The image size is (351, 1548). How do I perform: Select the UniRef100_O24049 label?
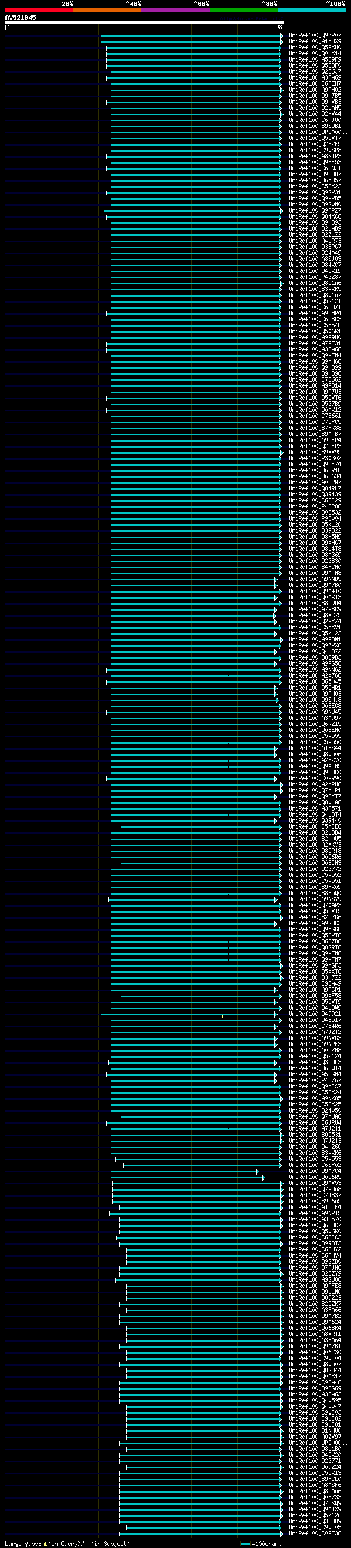tap(315, 253)
